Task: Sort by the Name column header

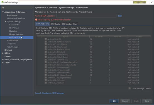Action: (65, 37)
